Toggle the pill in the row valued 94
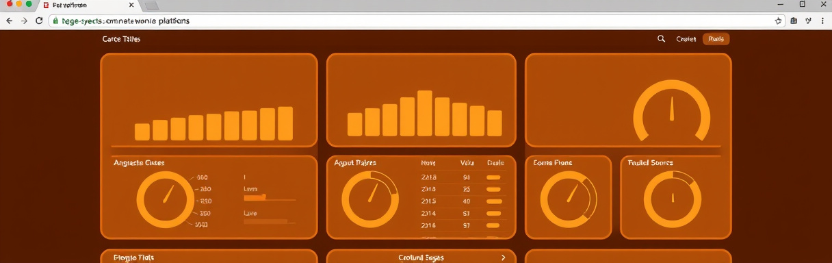Image resolution: width=832 pixels, height=263 pixels. click(x=493, y=177)
